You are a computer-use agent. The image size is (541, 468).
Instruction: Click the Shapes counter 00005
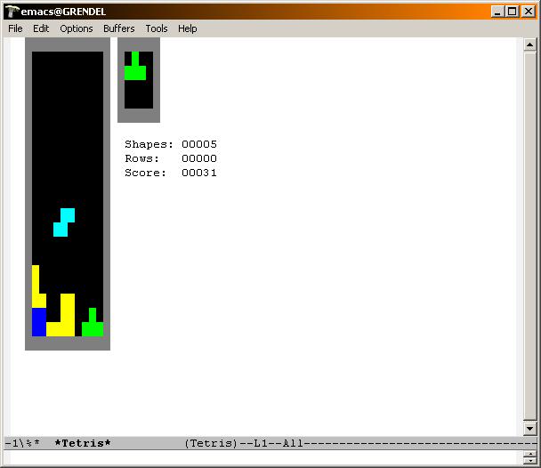(x=199, y=144)
